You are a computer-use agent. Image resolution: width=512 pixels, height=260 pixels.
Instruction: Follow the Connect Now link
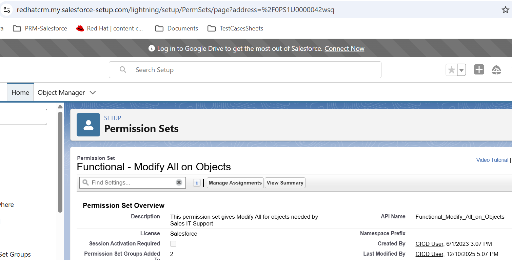pos(344,48)
